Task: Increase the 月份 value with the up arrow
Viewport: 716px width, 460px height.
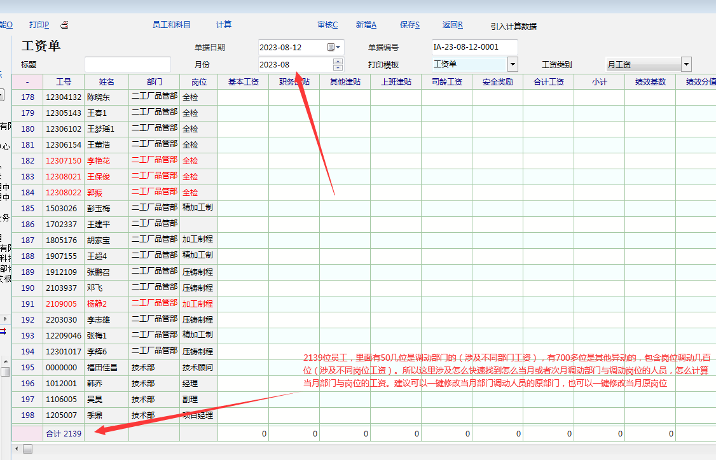Action: pos(338,61)
